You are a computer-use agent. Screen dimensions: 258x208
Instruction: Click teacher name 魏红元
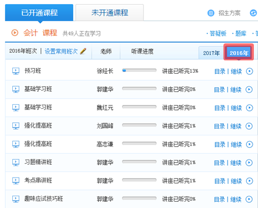(105, 108)
